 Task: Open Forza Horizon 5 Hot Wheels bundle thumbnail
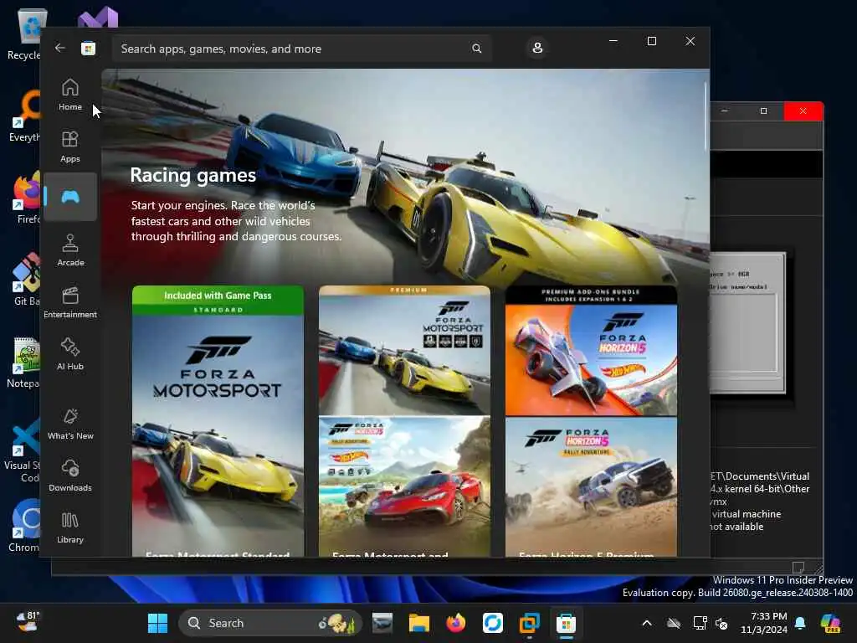(591, 350)
